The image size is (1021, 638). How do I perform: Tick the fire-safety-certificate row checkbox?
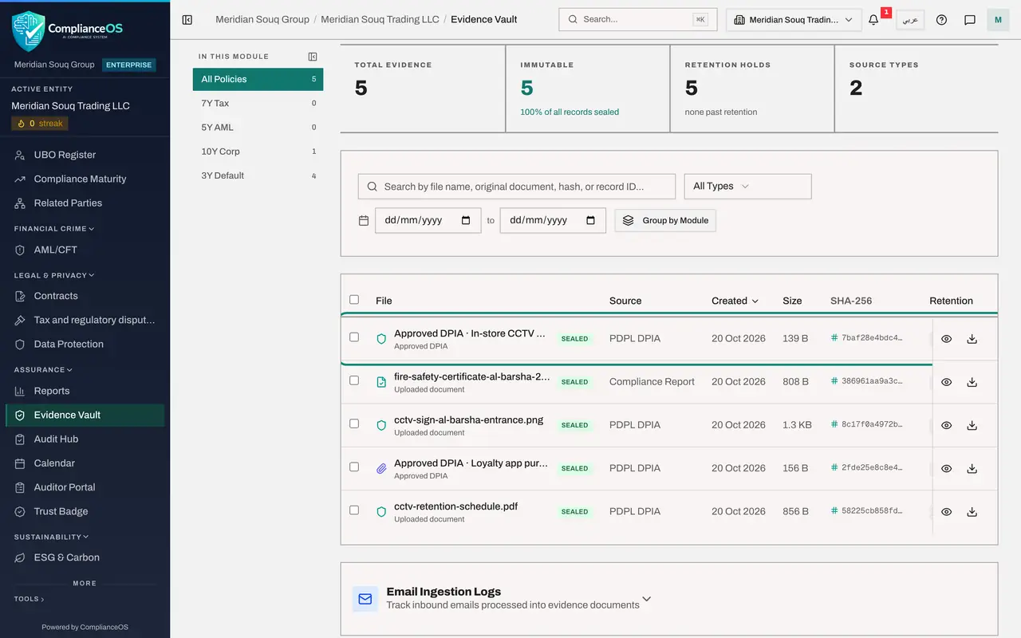coord(354,380)
